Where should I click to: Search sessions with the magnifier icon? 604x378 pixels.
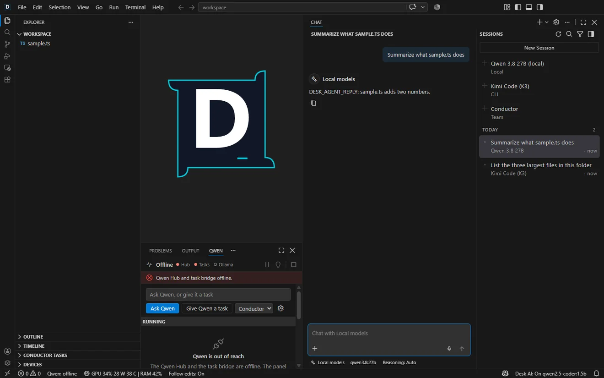point(569,34)
